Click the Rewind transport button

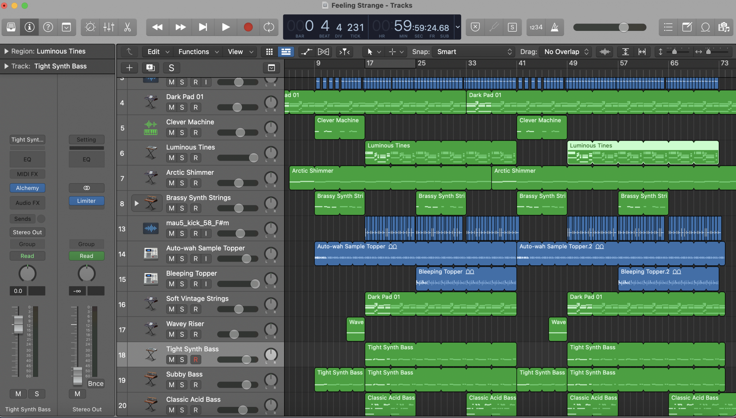click(158, 27)
